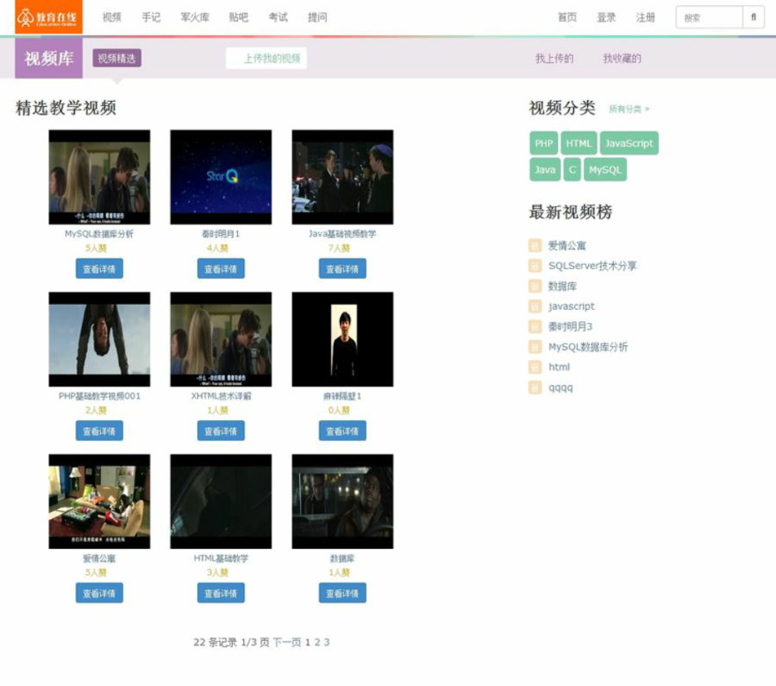This screenshot has height=686, width=776.
Task: Click the list icon beside qqqq entry
Action: coord(535,387)
